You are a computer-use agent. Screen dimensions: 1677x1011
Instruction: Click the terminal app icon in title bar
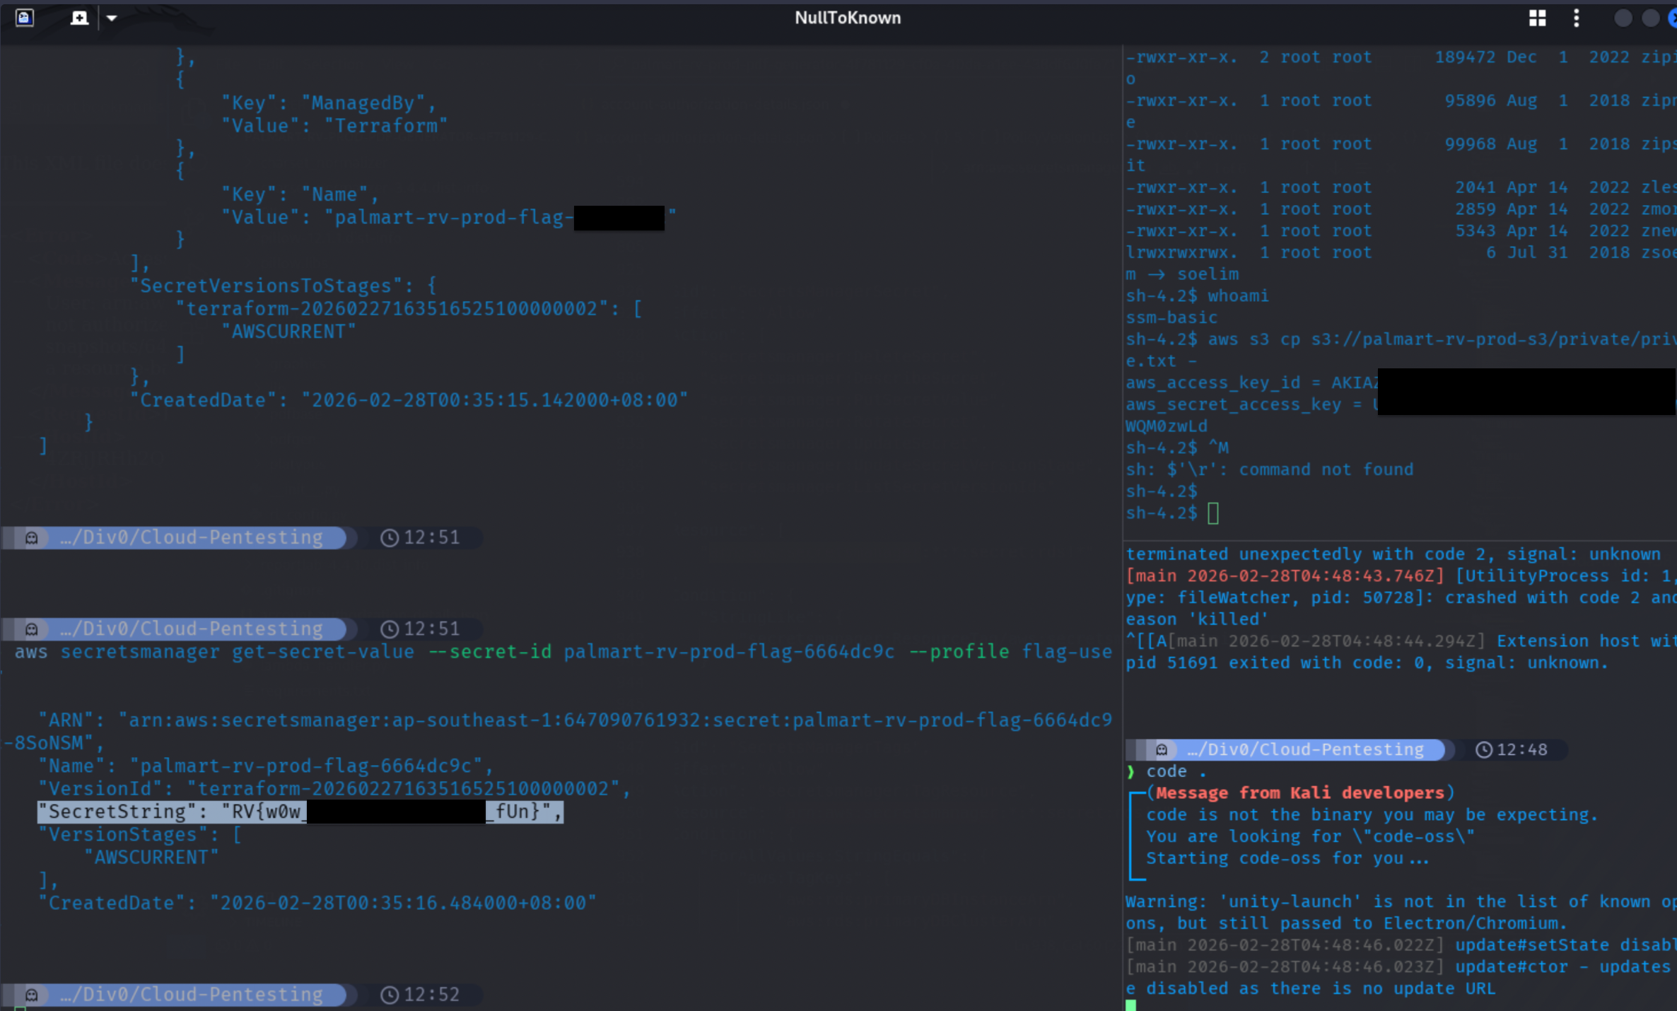pos(25,18)
